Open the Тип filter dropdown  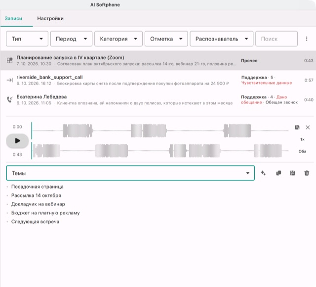tap(27, 39)
